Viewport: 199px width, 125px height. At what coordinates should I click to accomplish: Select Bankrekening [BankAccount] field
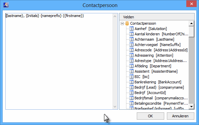tap(158, 82)
